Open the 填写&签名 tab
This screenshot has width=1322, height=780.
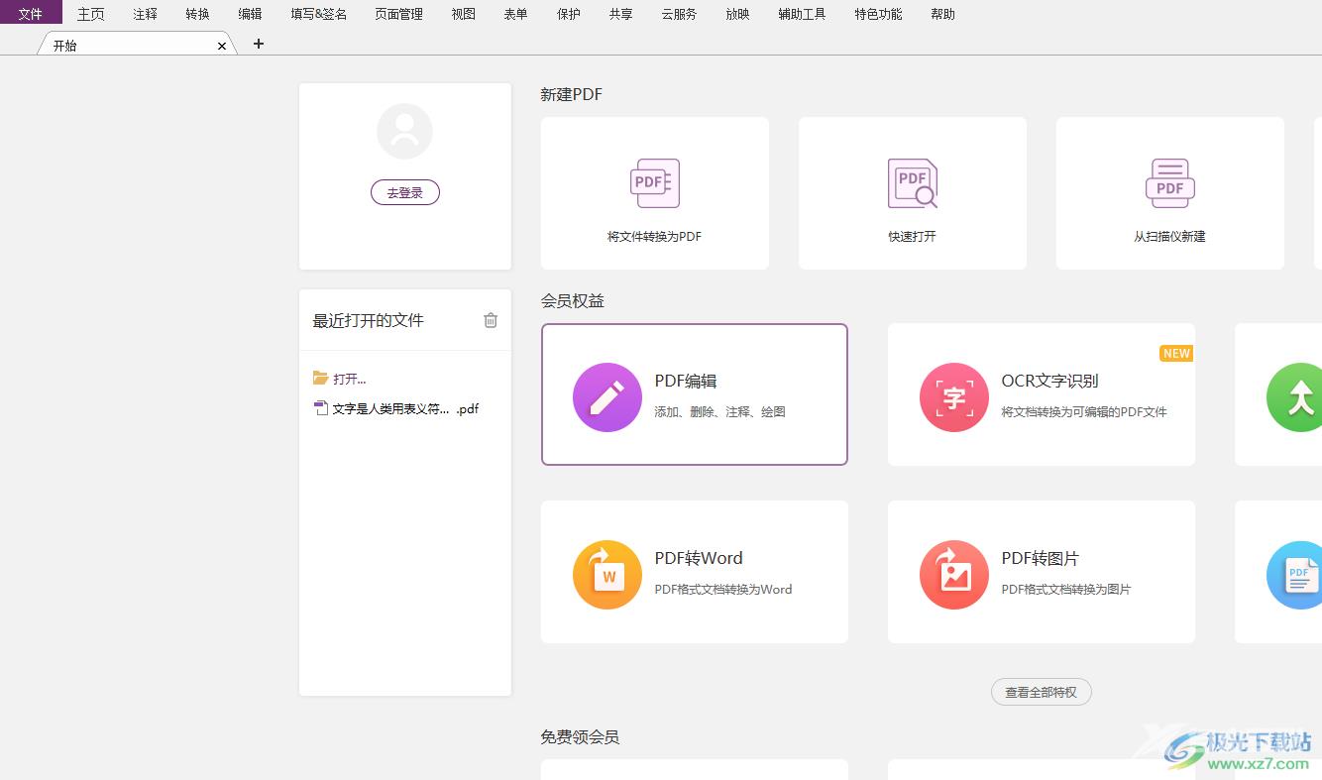(x=319, y=14)
